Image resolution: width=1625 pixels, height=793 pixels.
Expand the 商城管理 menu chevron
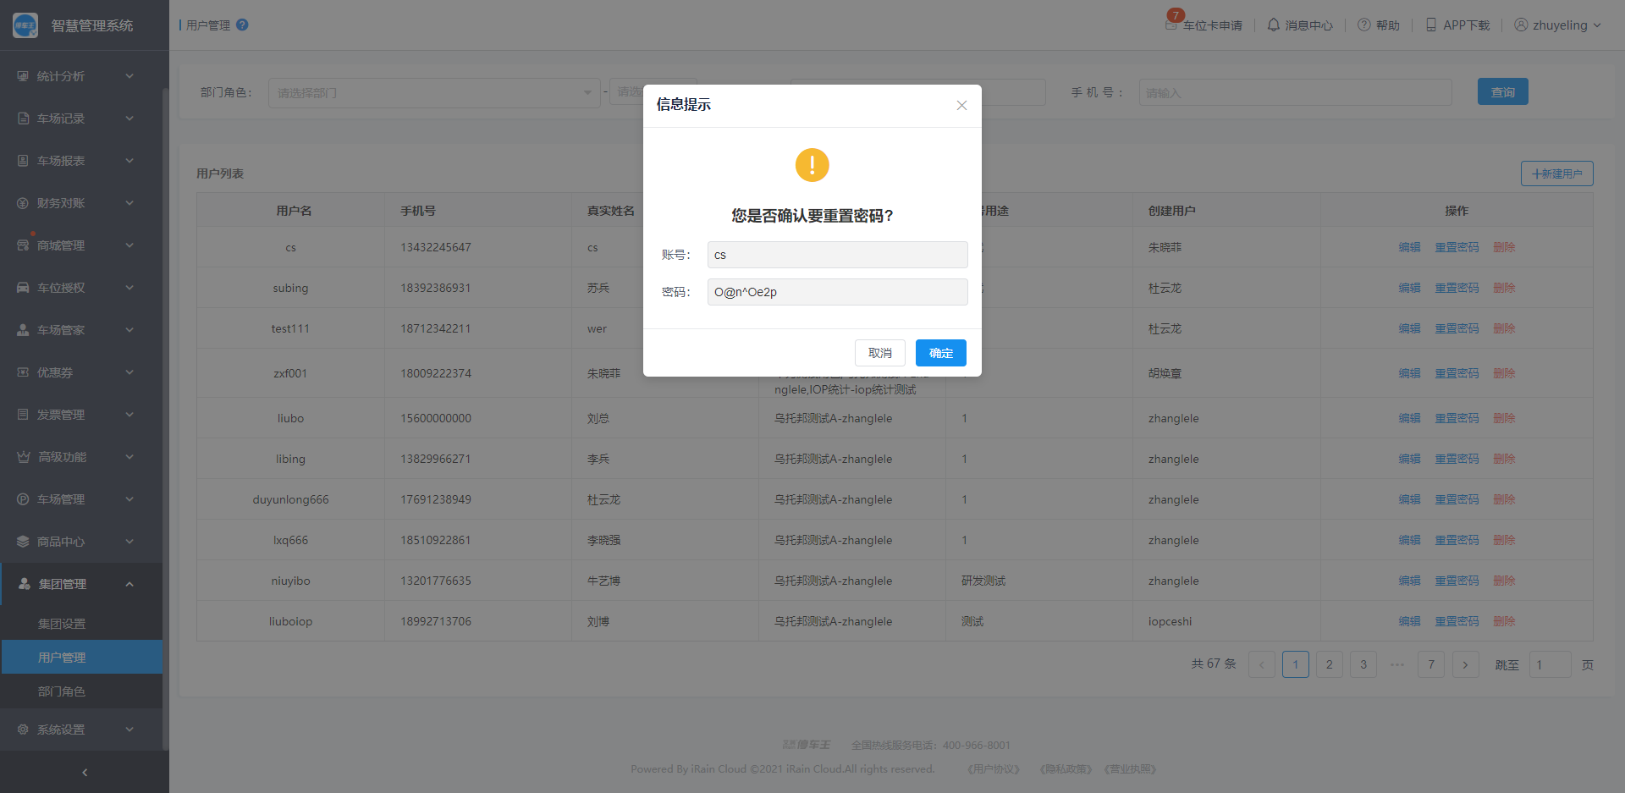tap(129, 245)
